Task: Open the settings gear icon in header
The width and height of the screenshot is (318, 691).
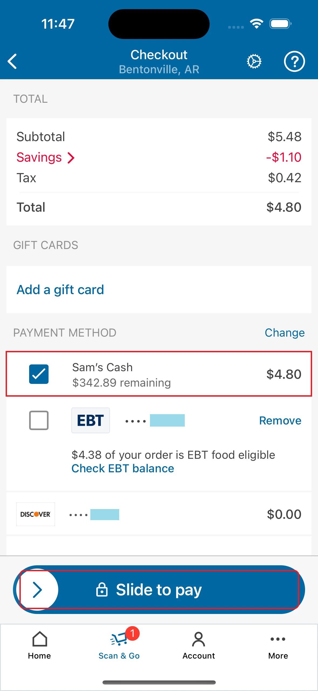Action: pos(254,61)
